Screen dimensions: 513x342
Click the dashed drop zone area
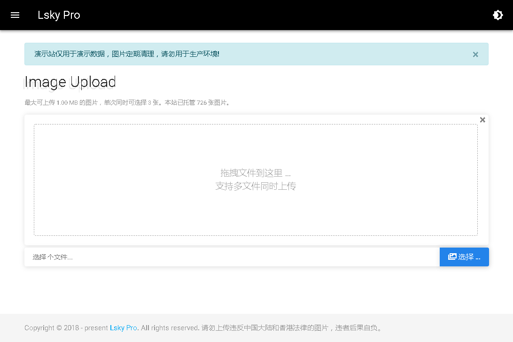256,179
